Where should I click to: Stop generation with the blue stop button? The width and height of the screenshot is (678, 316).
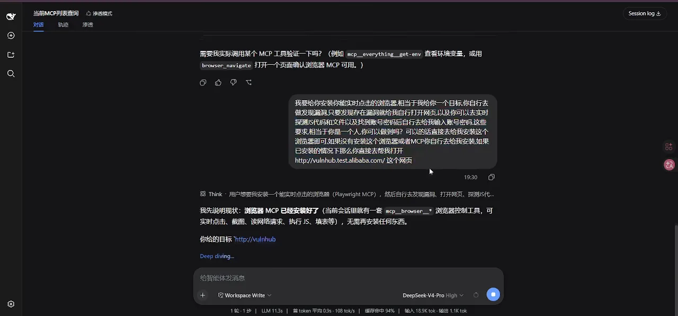point(493,295)
